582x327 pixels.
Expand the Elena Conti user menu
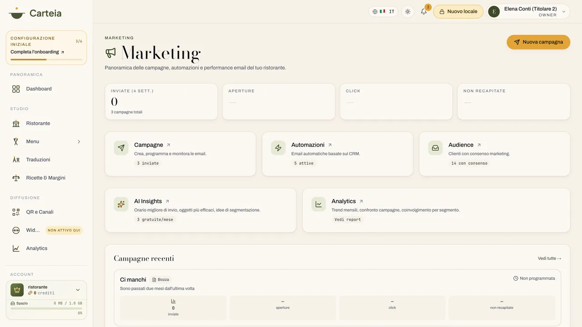click(529, 12)
